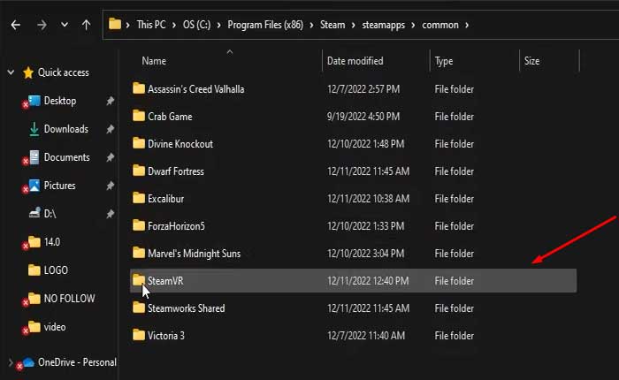Click the Downloads icon in Quick access
This screenshot has height=380, width=619.
[34, 129]
